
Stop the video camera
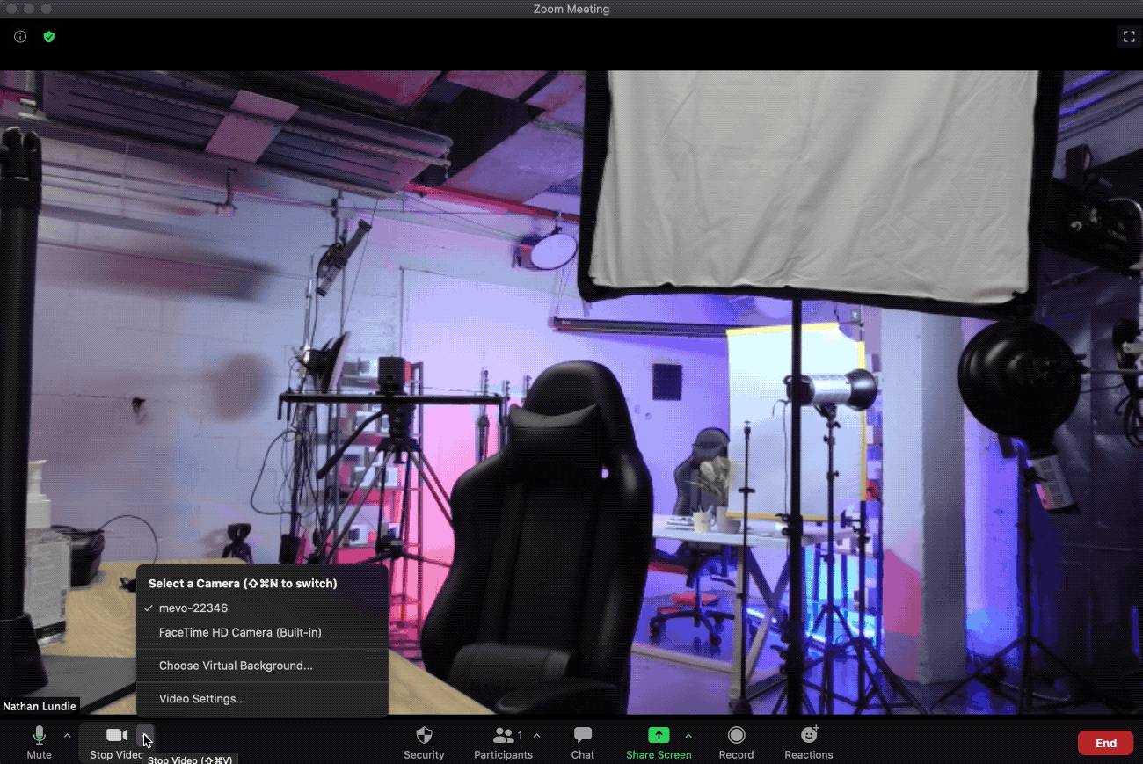(116, 742)
